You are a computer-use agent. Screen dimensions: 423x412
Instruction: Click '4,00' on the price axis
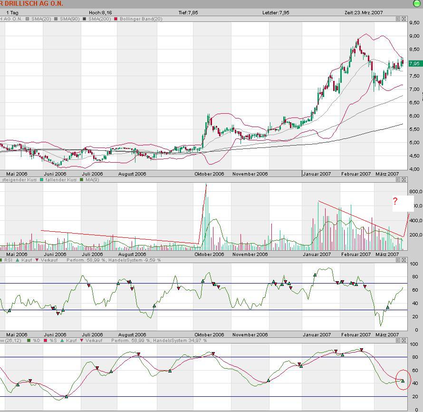[414, 169]
